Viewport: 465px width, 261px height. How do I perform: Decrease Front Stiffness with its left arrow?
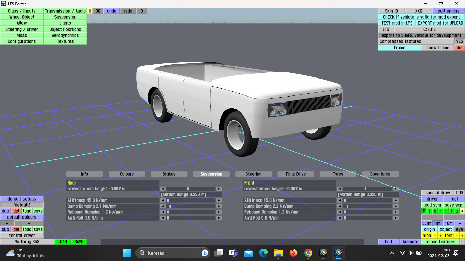coord(340,201)
